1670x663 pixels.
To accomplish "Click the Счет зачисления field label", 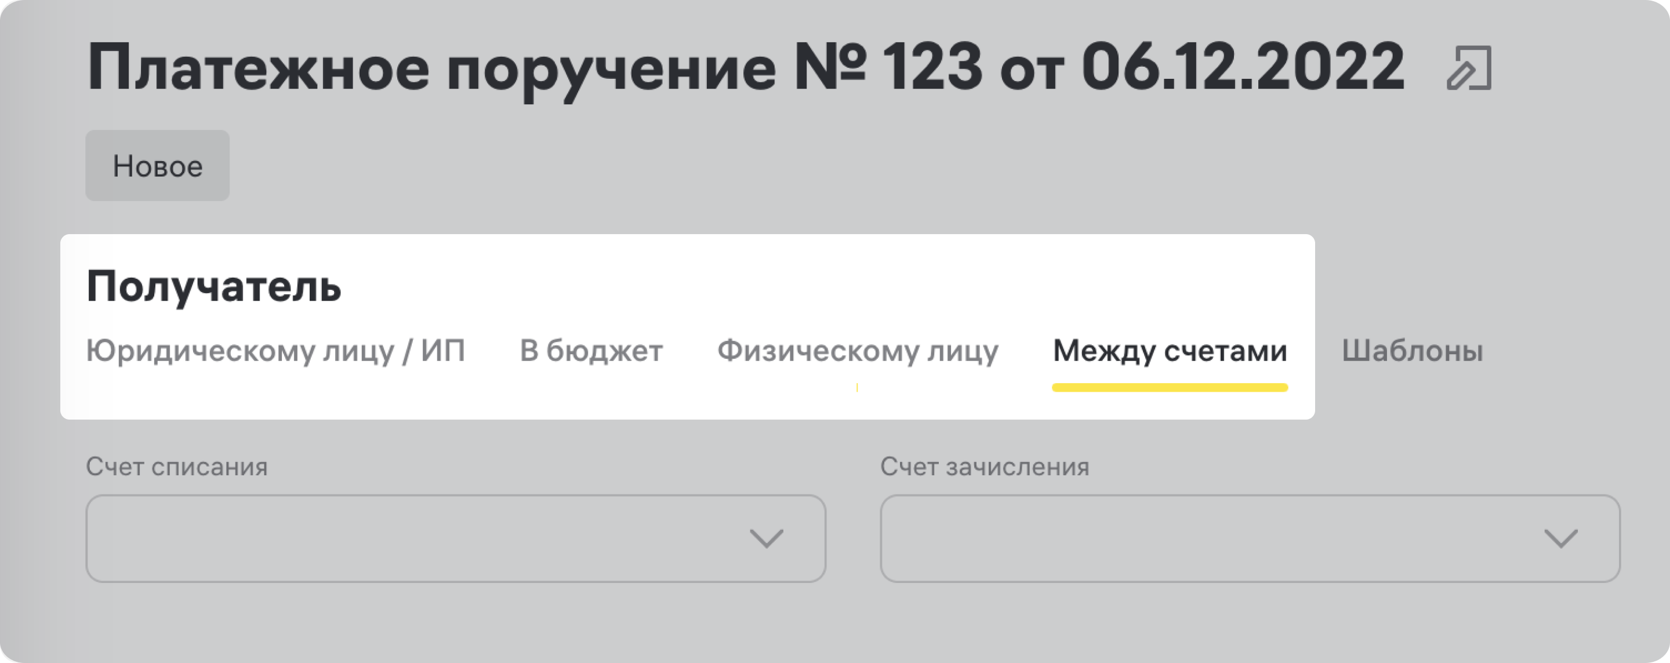I will tap(984, 467).
